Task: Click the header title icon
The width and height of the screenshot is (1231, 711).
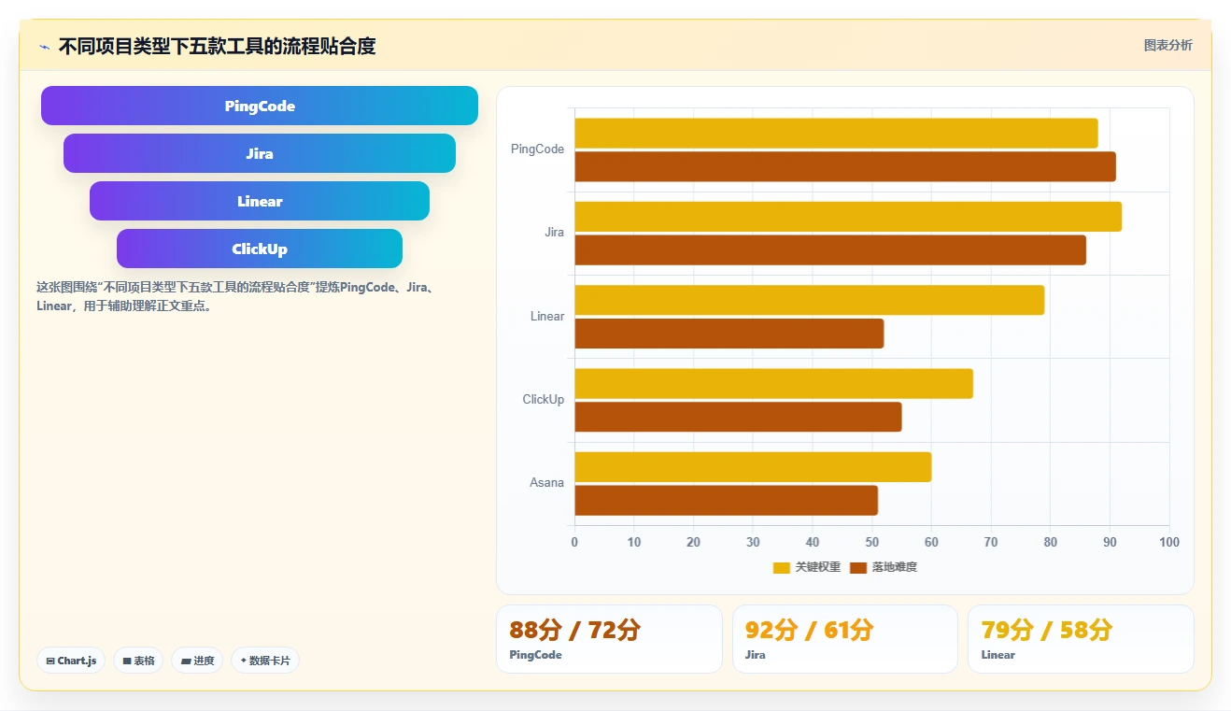Action: click(44, 47)
